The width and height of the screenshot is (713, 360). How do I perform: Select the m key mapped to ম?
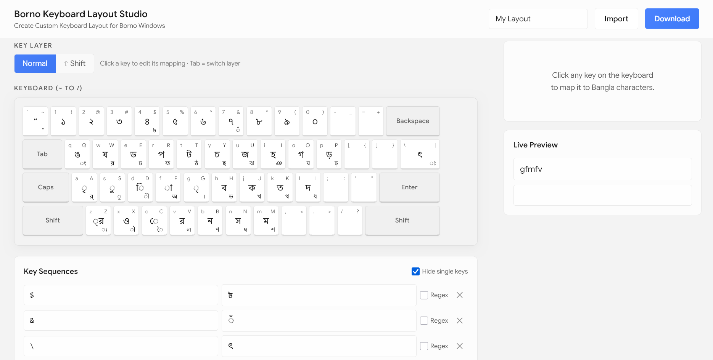[x=266, y=221]
